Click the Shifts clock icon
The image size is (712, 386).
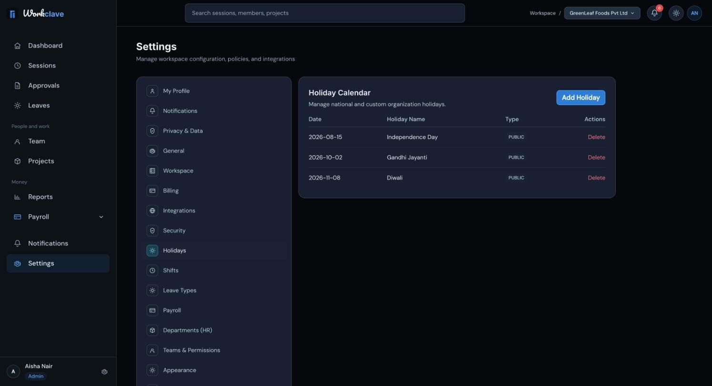pyautogui.click(x=152, y=270)
